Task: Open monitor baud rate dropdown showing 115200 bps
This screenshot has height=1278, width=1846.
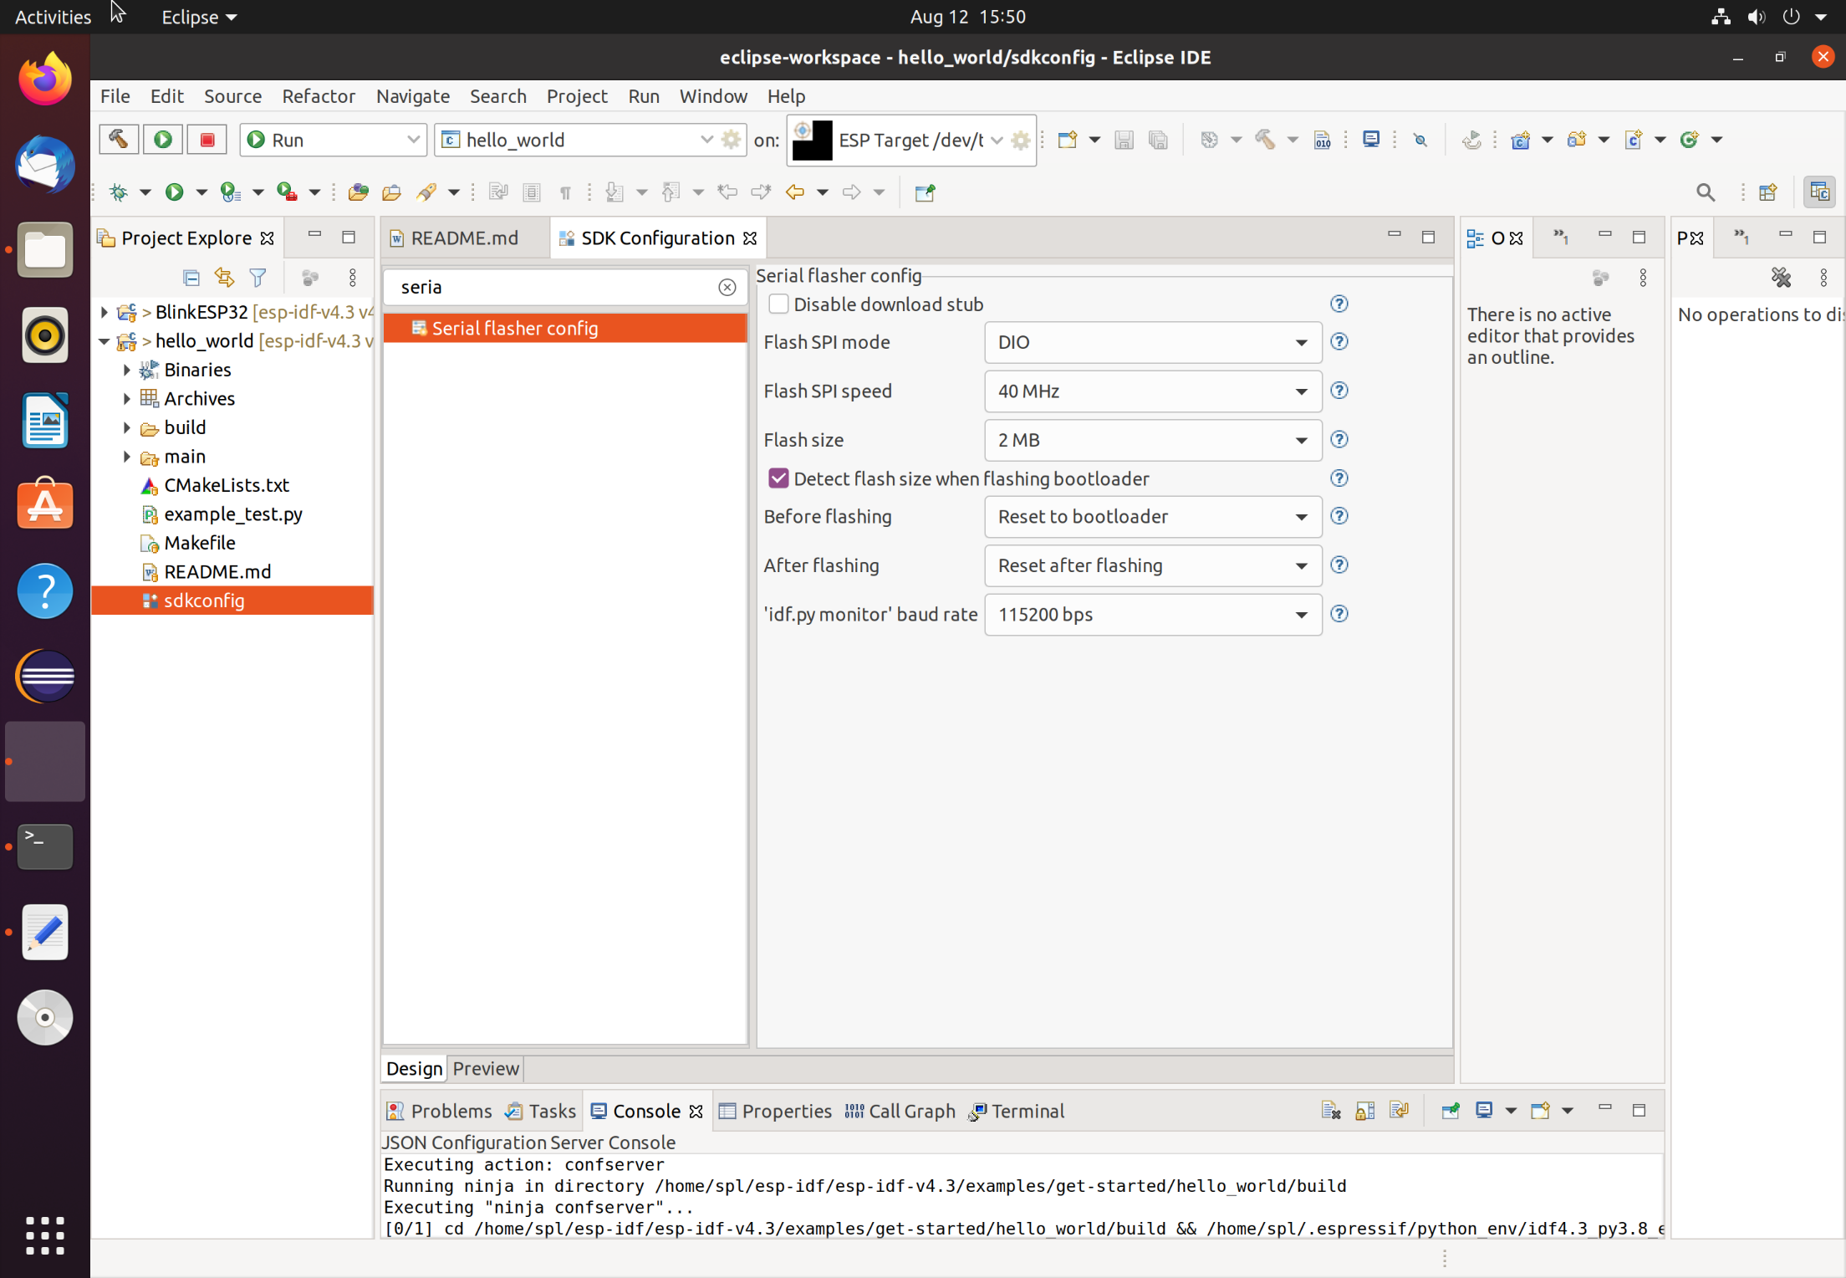Action: coord(1153,615)
